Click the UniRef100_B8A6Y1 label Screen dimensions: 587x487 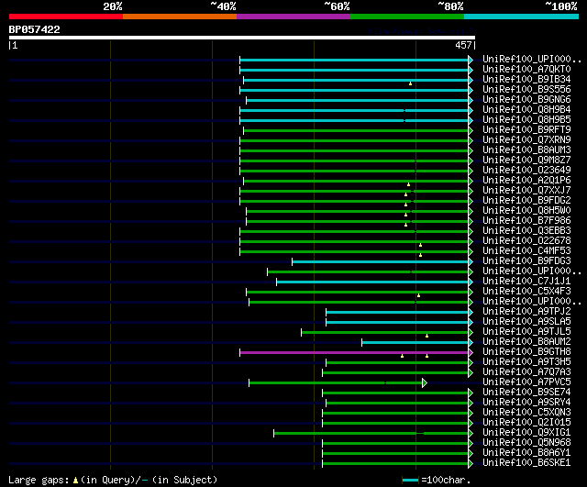tap(526, 453)
